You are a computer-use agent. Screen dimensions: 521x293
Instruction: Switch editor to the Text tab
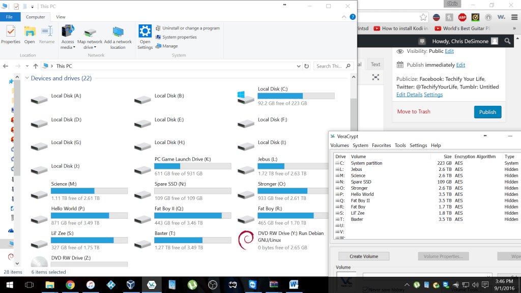(x=375, y=65)
